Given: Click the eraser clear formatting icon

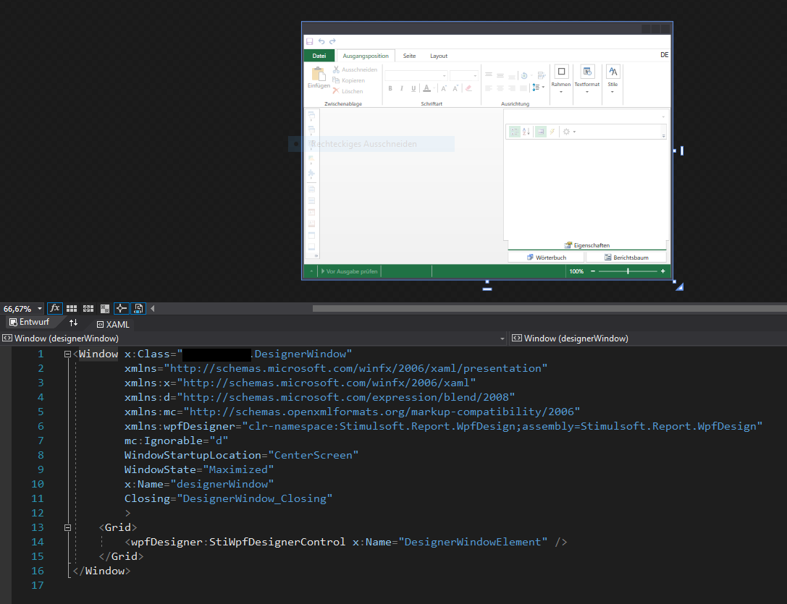Looking at the screenshot, I should click(x=468, y=88).
